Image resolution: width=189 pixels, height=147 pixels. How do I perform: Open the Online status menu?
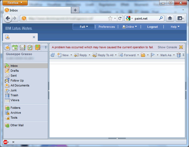tap(130, 27)
